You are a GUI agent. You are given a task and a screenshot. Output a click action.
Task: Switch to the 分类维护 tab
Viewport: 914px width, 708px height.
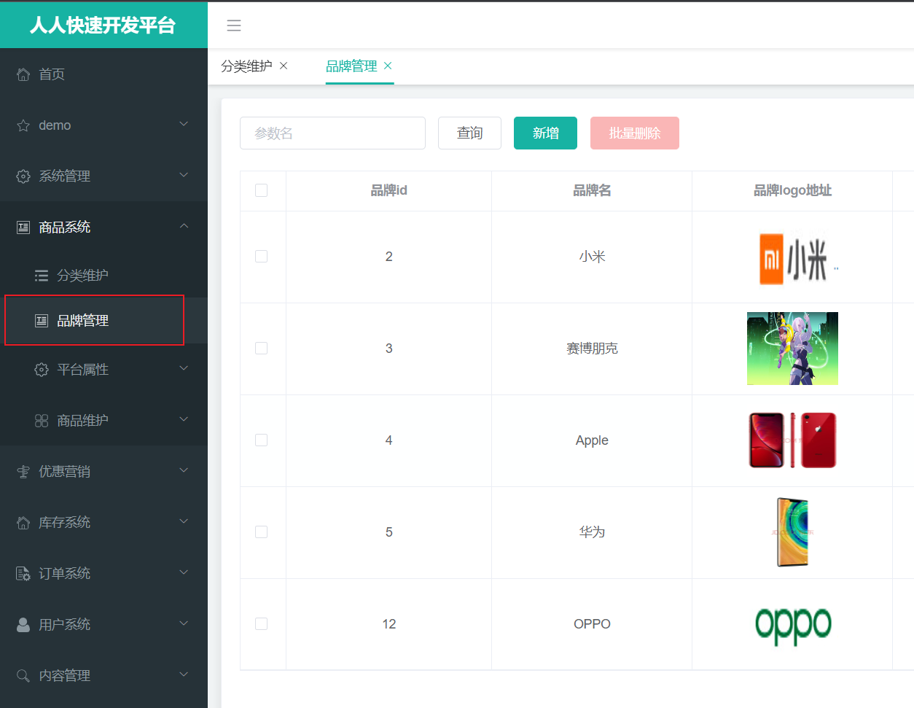pyautogui.click(x=246, y=66)
